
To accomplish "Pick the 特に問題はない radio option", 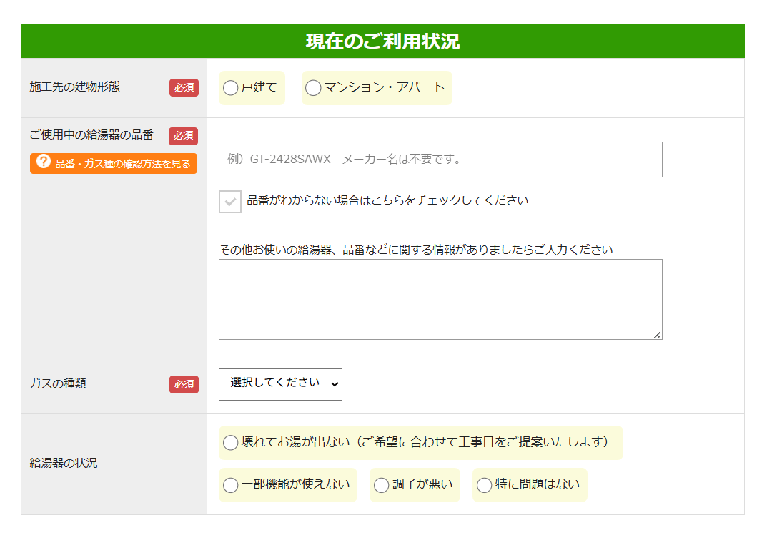I will tap(485, 485).
